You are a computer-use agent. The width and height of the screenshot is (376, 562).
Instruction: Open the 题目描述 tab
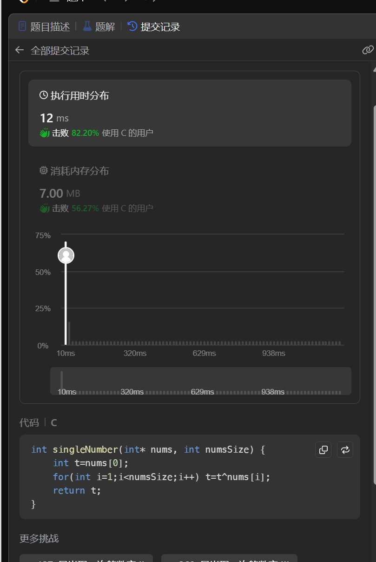coord(44,27)
